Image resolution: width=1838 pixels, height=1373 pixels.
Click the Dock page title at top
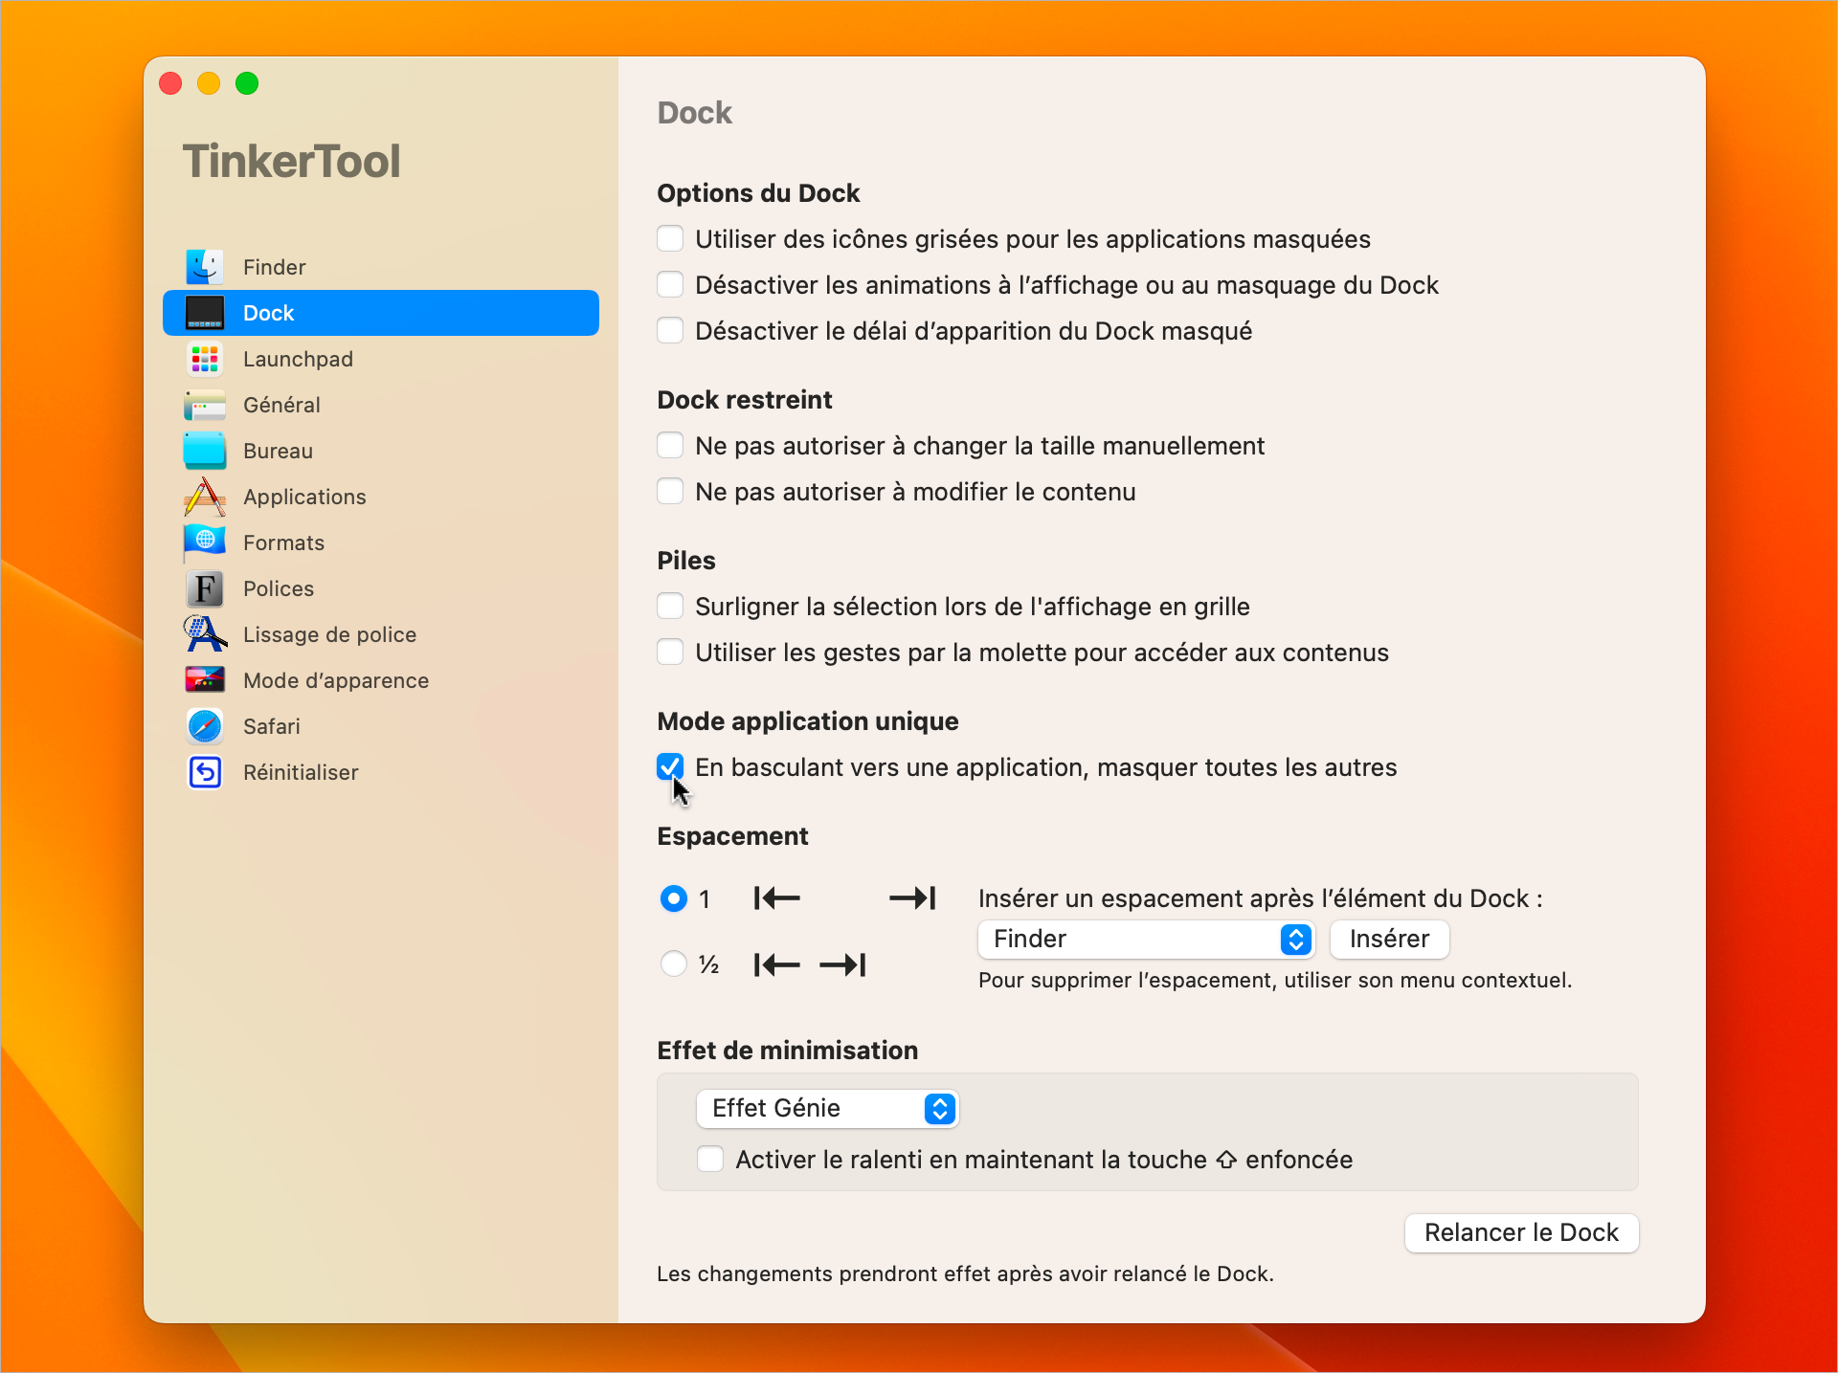[694, 113]
